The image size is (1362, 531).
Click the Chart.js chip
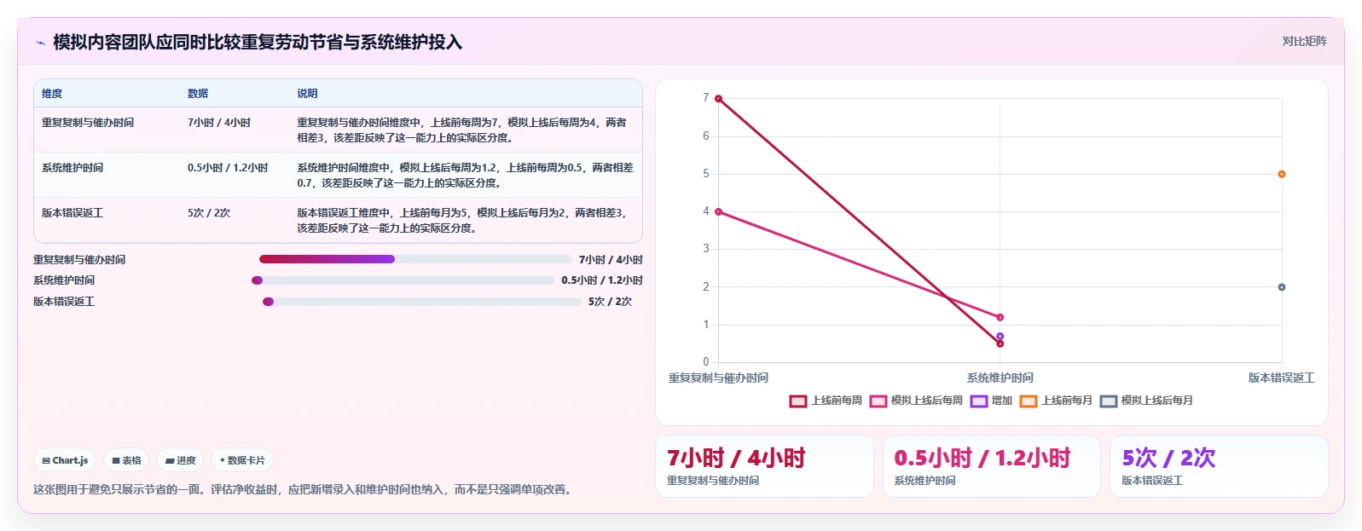(66, 460)
